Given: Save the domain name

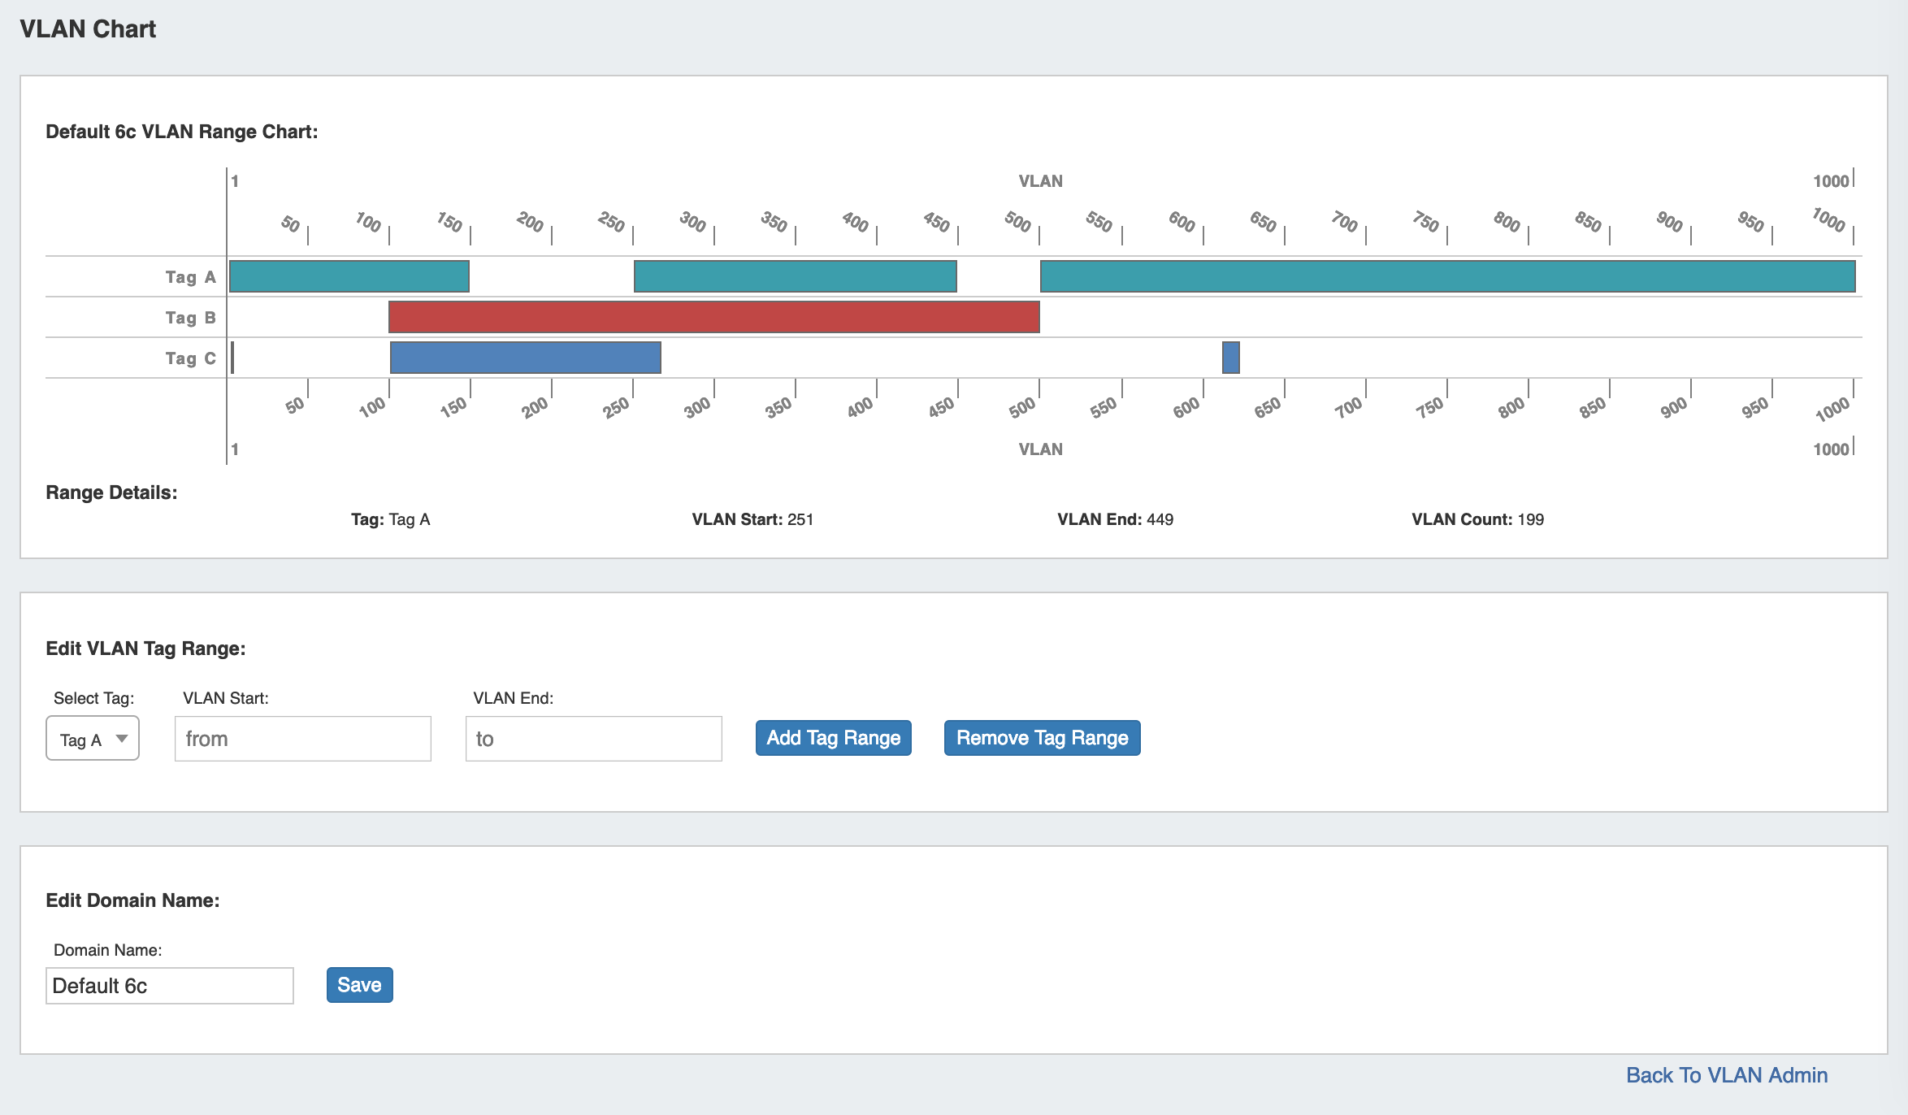Looking at the screenshot, I should (x=359, y=984).
